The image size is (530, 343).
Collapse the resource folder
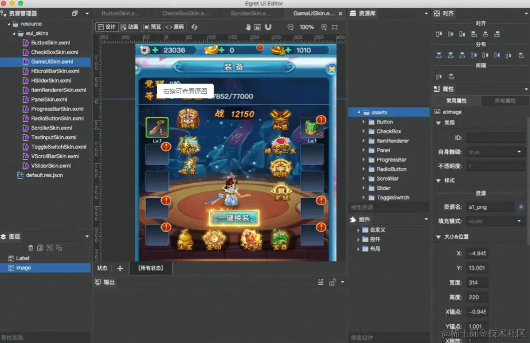click(9, 24)
